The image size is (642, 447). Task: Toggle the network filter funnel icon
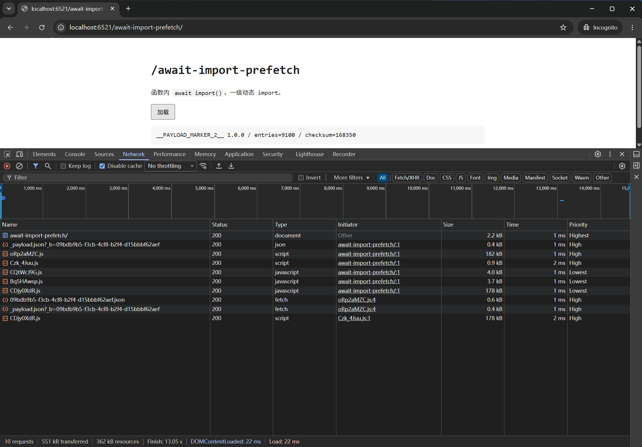(36, 166)
